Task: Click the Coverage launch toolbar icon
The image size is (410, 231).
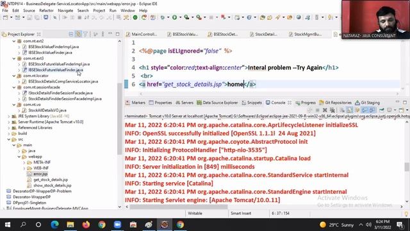Action: click(x=186, y=17)
